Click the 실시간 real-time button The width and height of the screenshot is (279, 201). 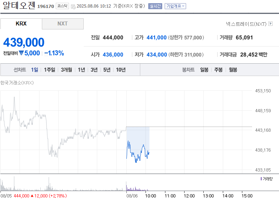pos(155,6)
